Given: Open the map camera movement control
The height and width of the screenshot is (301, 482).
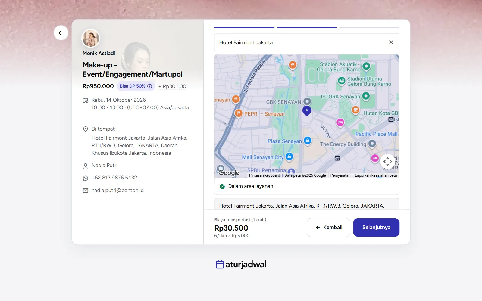Looking at the screenshot, I should (388, 161).
